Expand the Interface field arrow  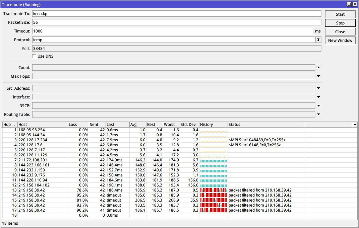(318, 97)
